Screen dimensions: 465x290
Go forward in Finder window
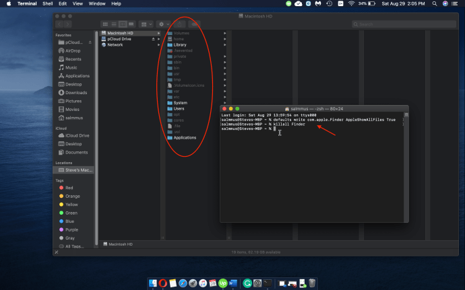(68, 24)
